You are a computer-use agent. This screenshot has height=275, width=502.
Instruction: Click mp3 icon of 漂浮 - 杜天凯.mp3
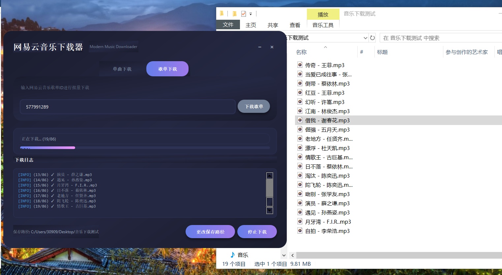pyautogui.click(x=300, y=148)
